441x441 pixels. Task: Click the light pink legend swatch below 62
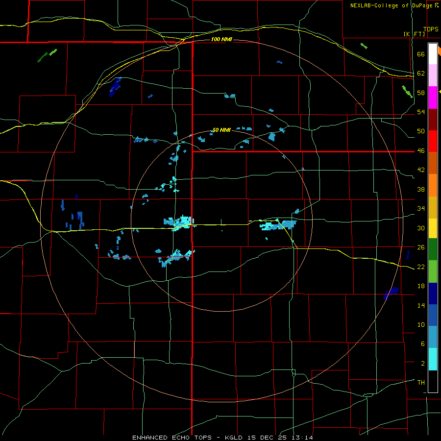pyautogui.click(x=433, y=75)
